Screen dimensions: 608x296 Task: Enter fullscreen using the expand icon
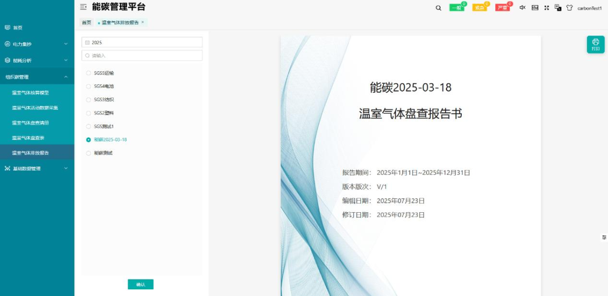[547, 8]
